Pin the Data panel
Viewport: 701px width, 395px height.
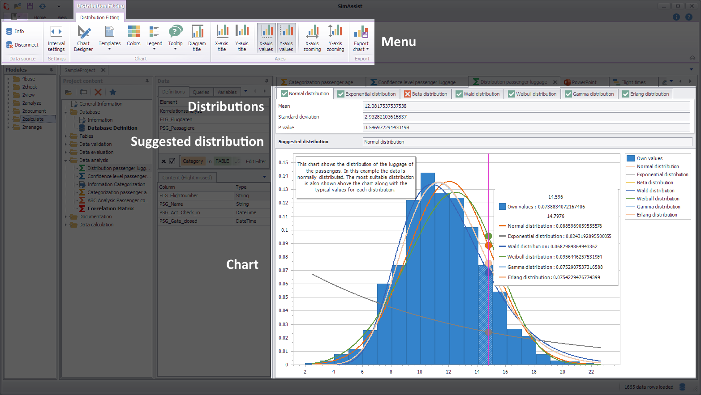(267, 81)
